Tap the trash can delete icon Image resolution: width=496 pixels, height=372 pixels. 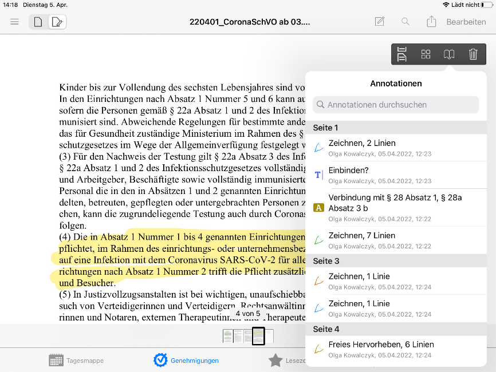[473, 54]
